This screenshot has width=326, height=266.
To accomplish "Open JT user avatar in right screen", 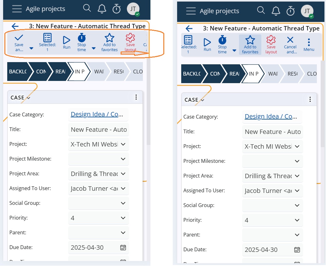I will (x=307, y=11).
